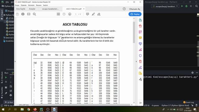Click the expand pane icon at bottom right
The width and height of the screenshot is (199, 112).
click(x=141, y=103)
